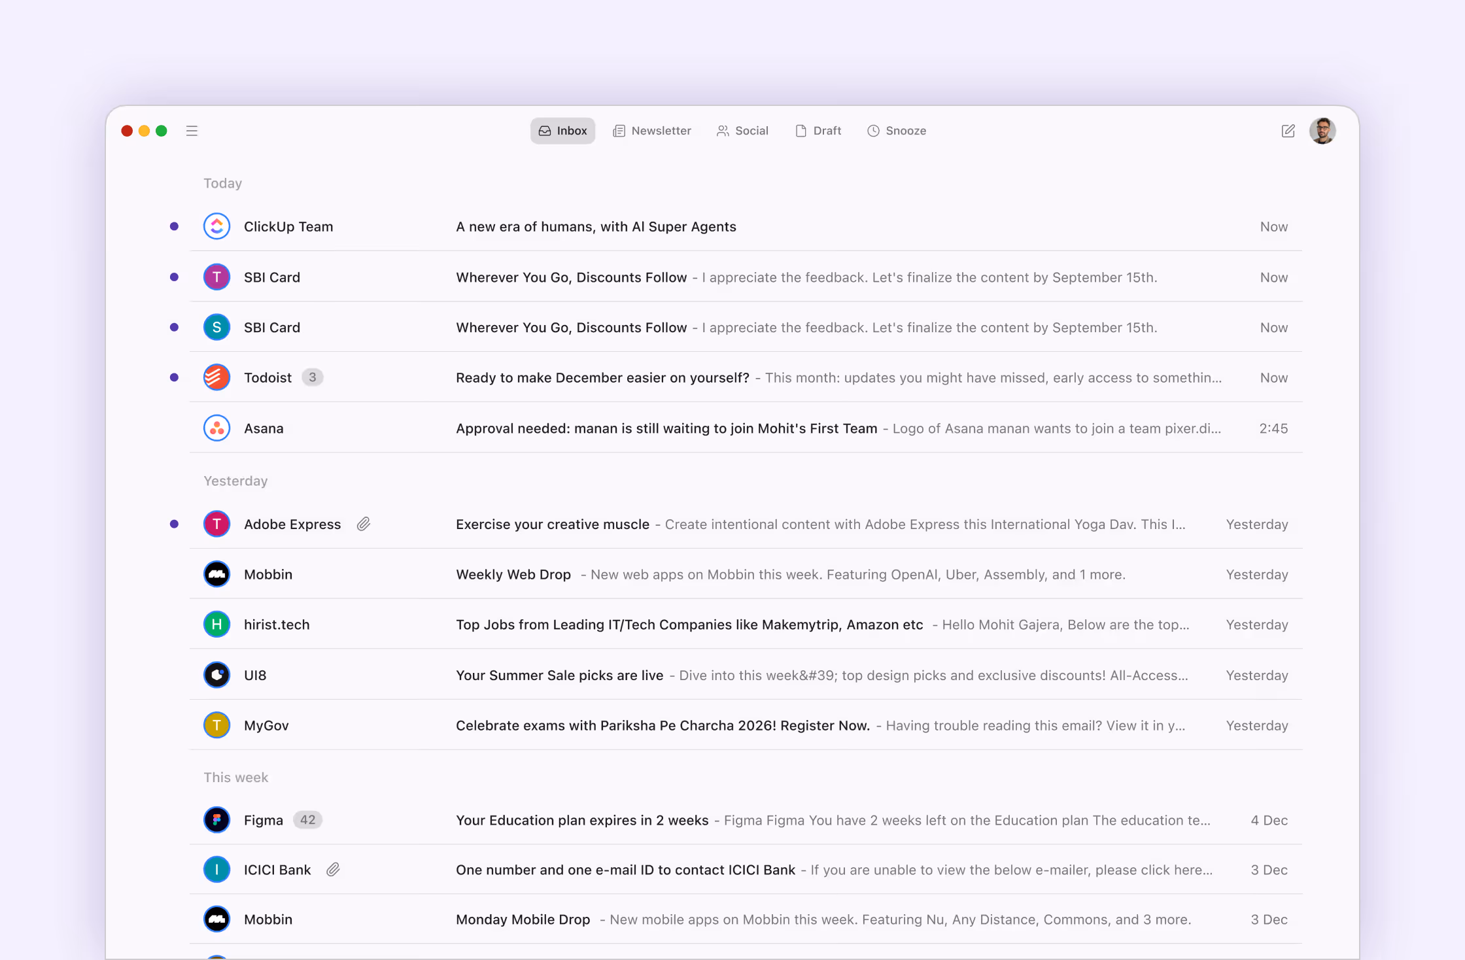The image size is (1465, 960).
Task: Select the hirist.tech sender name
Action: click(277, 625)
